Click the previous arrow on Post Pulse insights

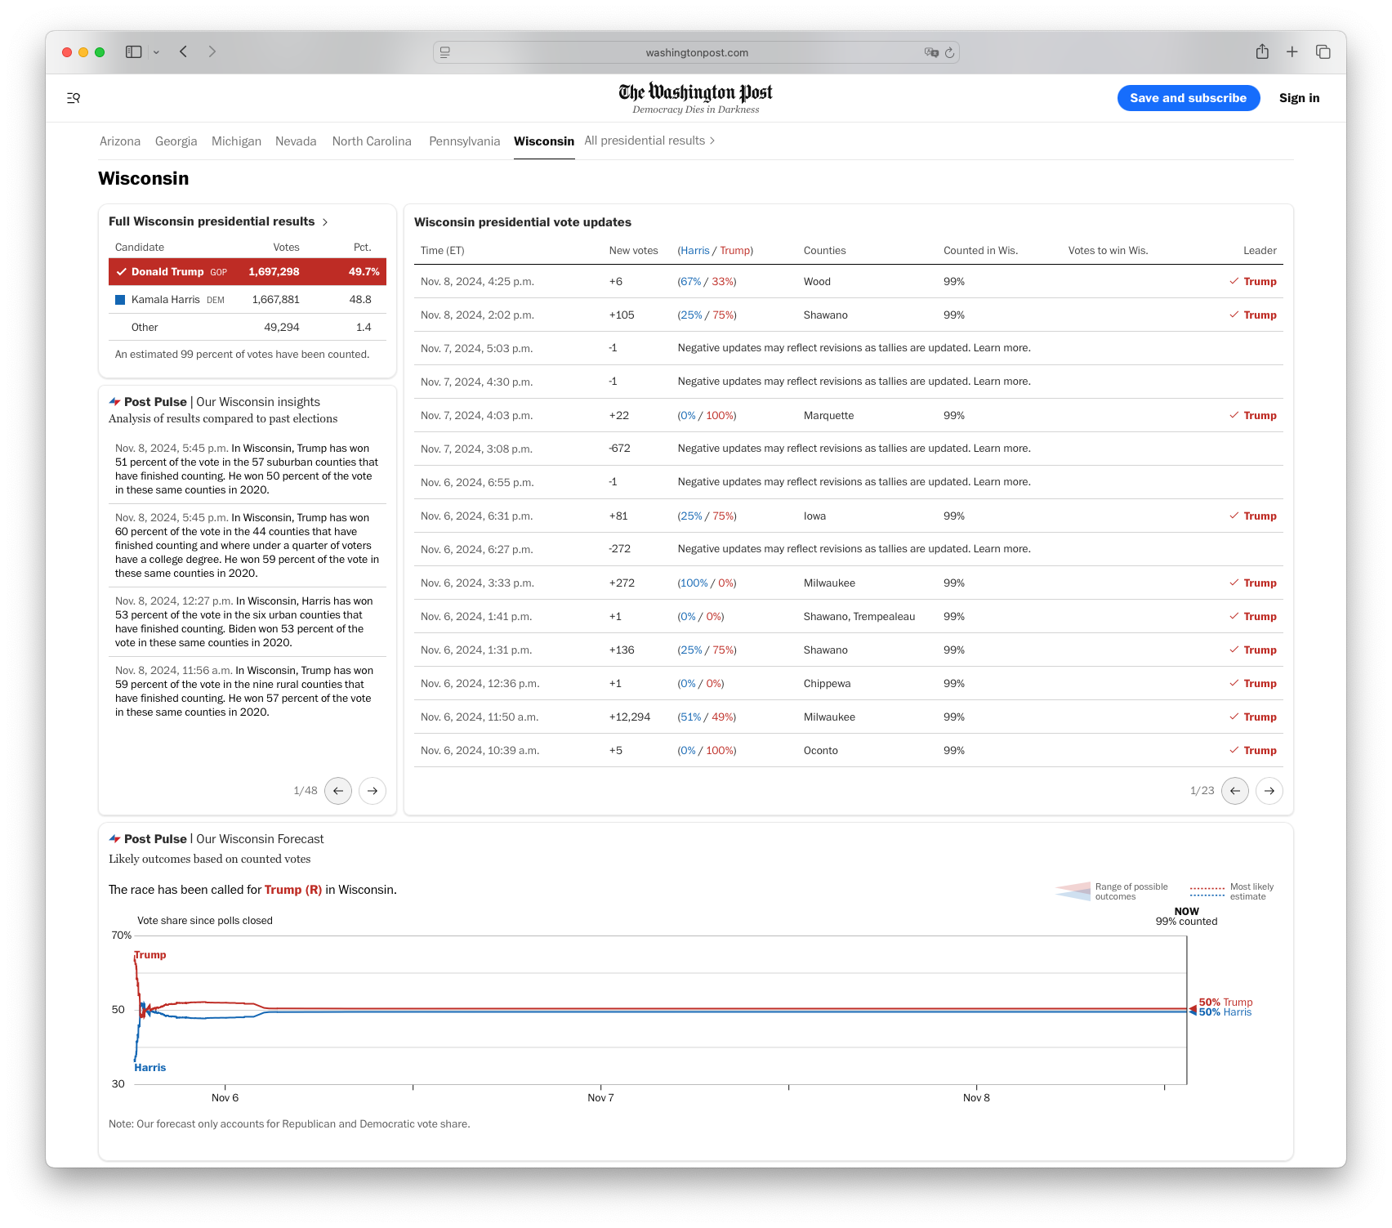[x=338, y=791]
